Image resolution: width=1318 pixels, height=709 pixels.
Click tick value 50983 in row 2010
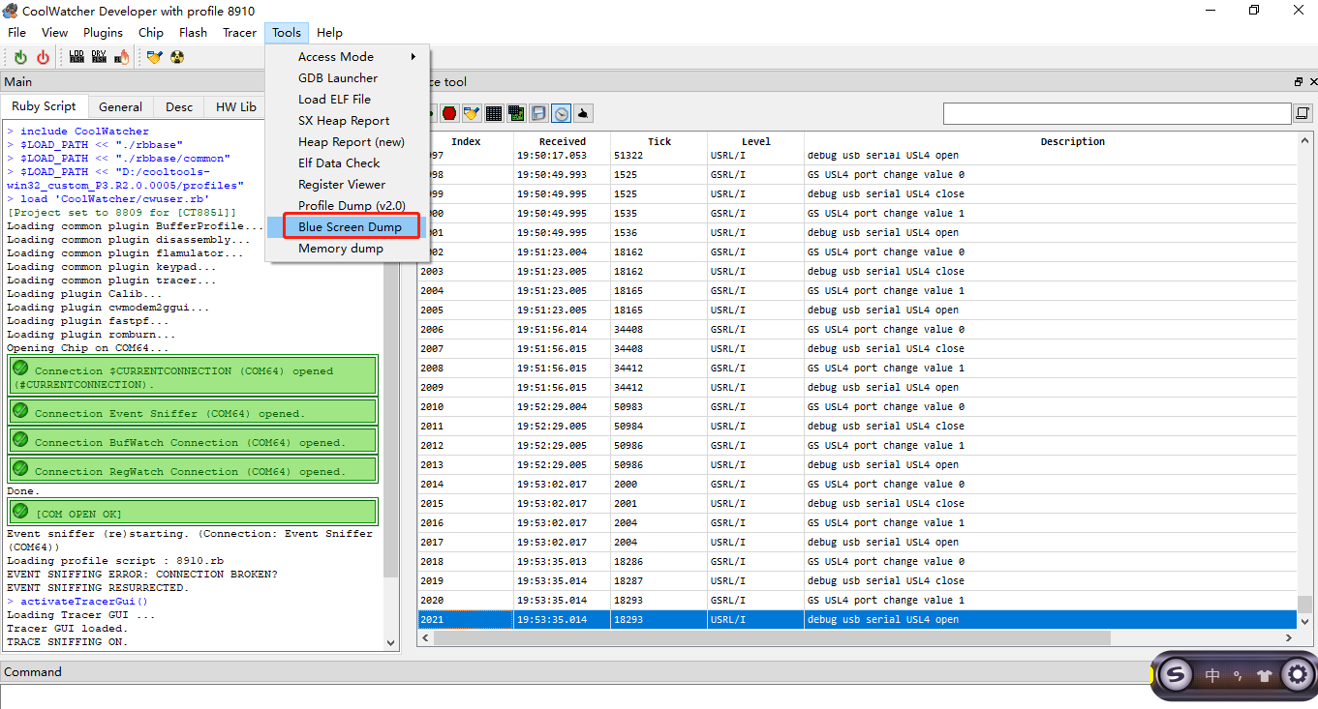pyautogui.click(x=633, y=406)
